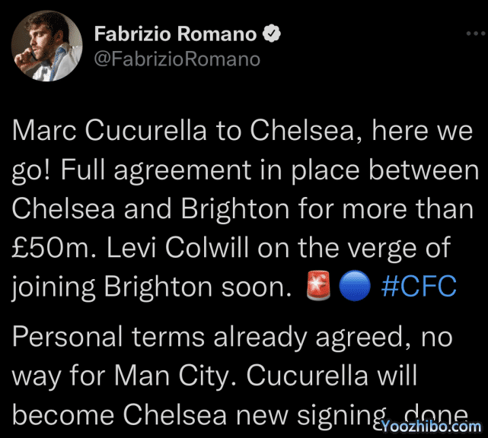Open the #CFC hashtag

pos(418,287)
